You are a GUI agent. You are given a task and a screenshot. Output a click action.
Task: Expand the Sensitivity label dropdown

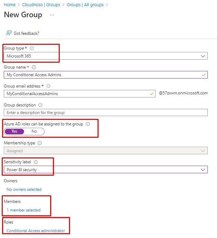[105, 169]
